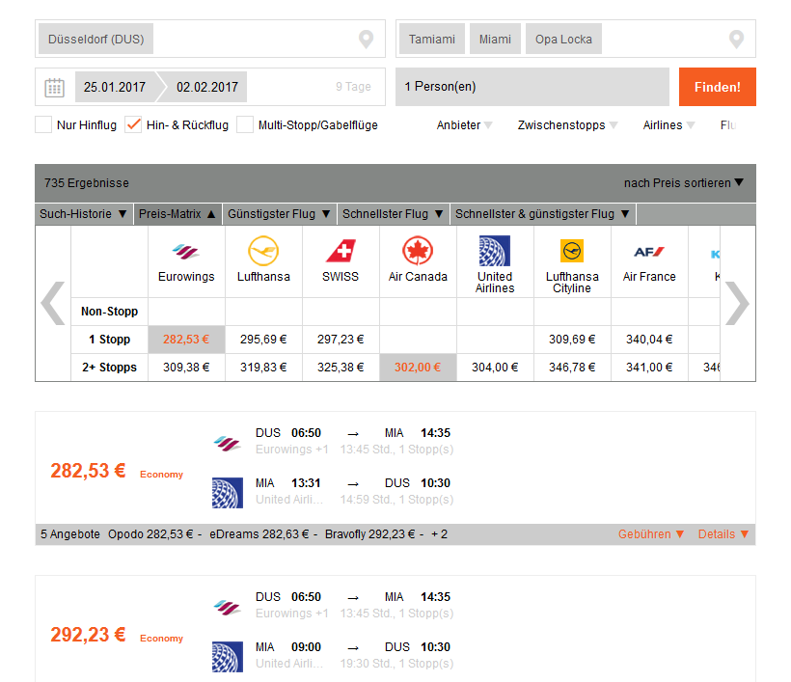Enable Multi-Stopp/Gabelflüge checkbox
This screenshot has height=682, width=791.
coord(245,124)
